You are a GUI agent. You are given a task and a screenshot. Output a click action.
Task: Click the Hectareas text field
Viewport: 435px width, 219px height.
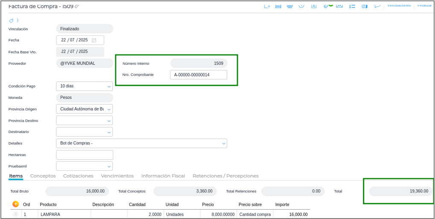(x=85, y=155)
